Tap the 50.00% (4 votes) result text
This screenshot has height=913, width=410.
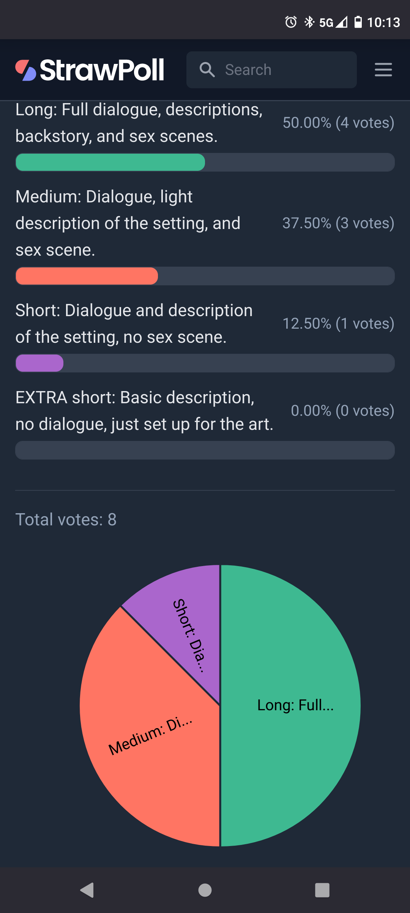(338, 123)
